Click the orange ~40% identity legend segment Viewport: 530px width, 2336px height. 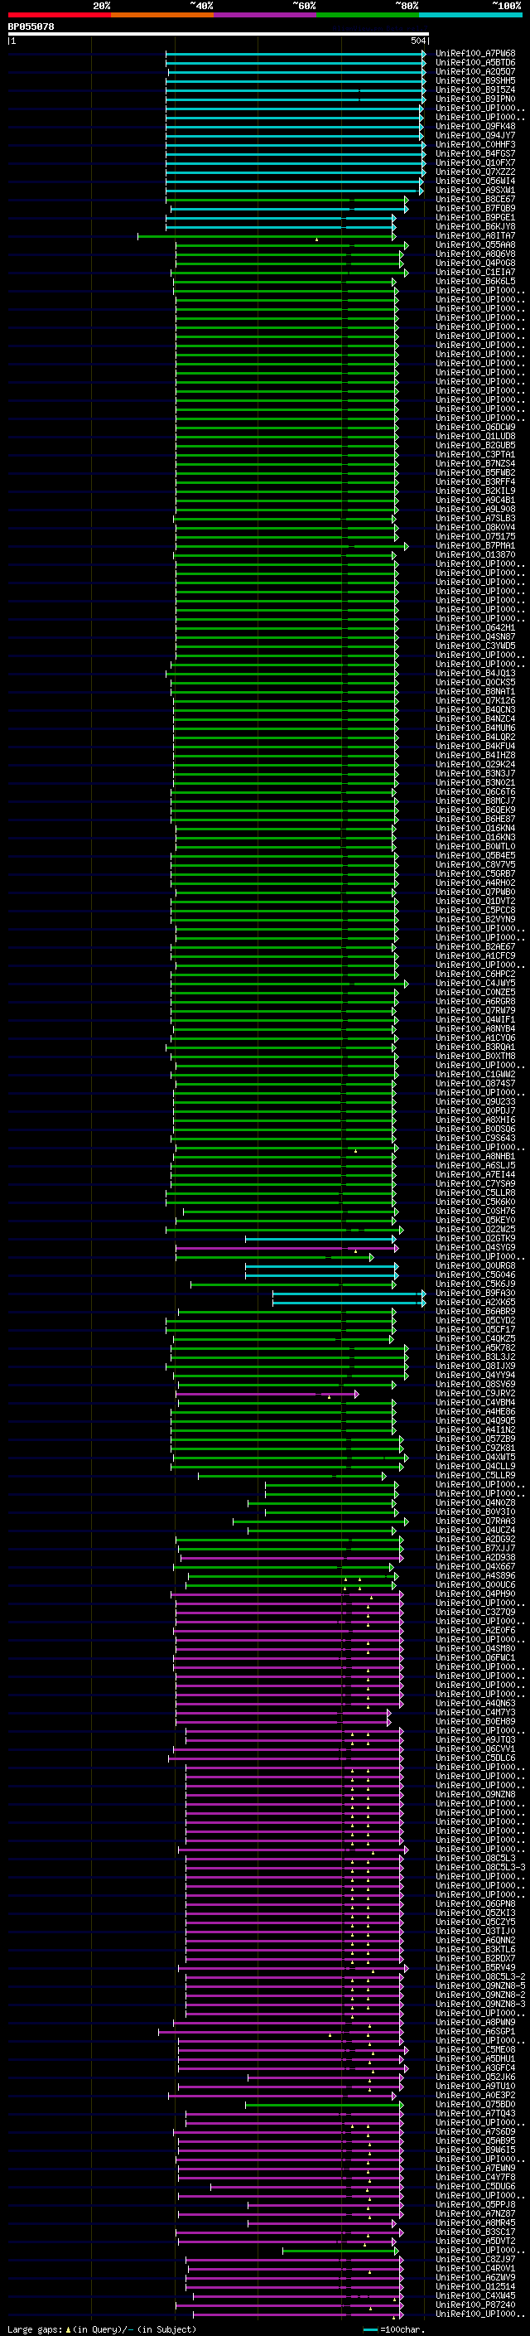point(162,15)
